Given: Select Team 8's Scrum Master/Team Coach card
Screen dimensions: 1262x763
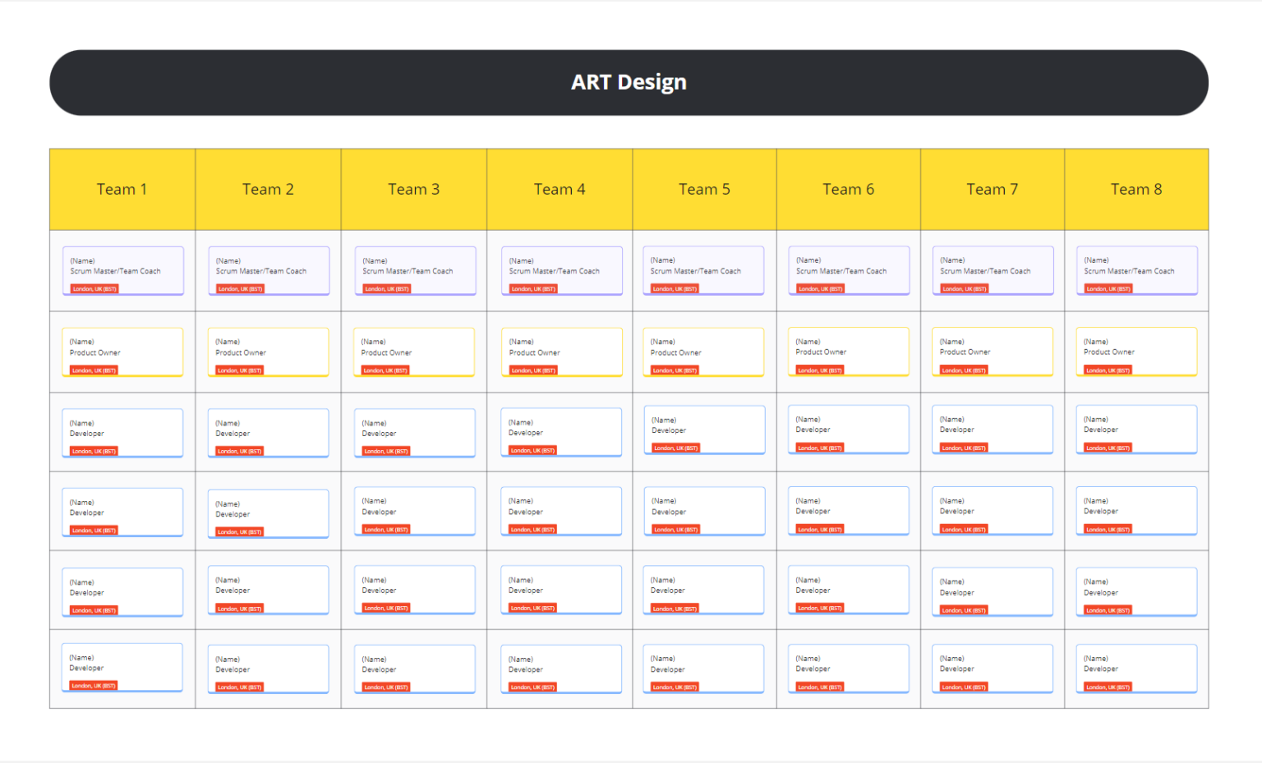Looking at the screenshot, I should [x=1136, y=270].
